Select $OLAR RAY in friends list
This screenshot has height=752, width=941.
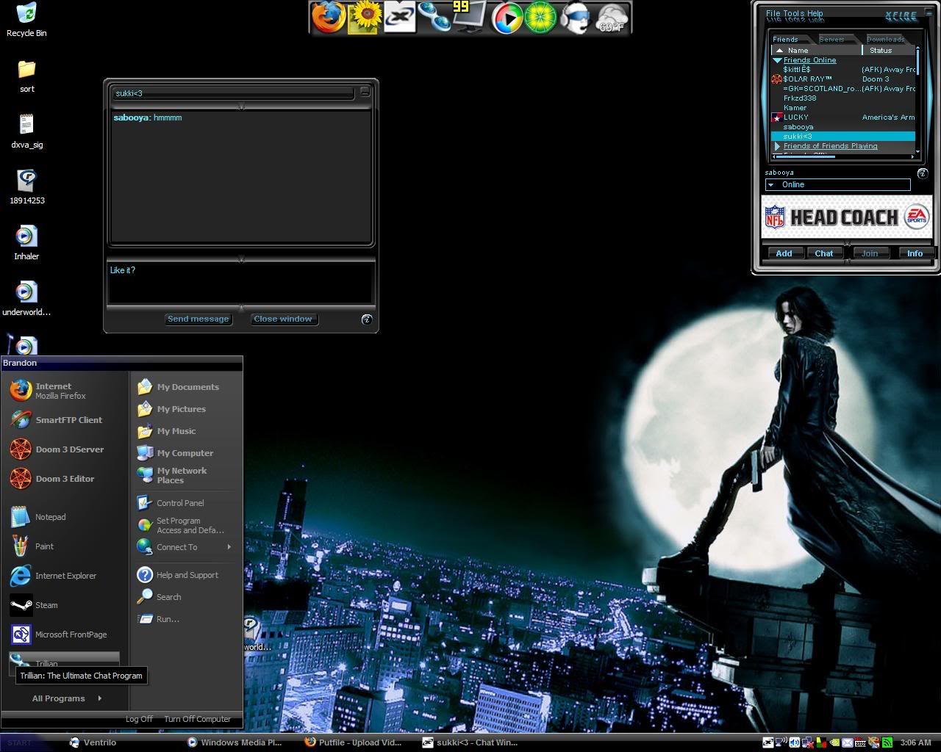[x=842, y=79]
